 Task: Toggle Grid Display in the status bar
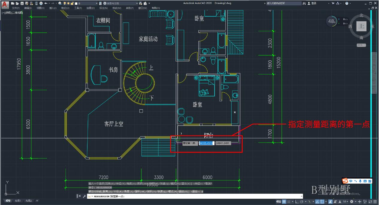click(x=284, y=201)
